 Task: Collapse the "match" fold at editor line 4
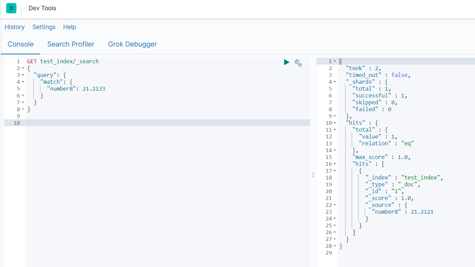pos(23,82)
